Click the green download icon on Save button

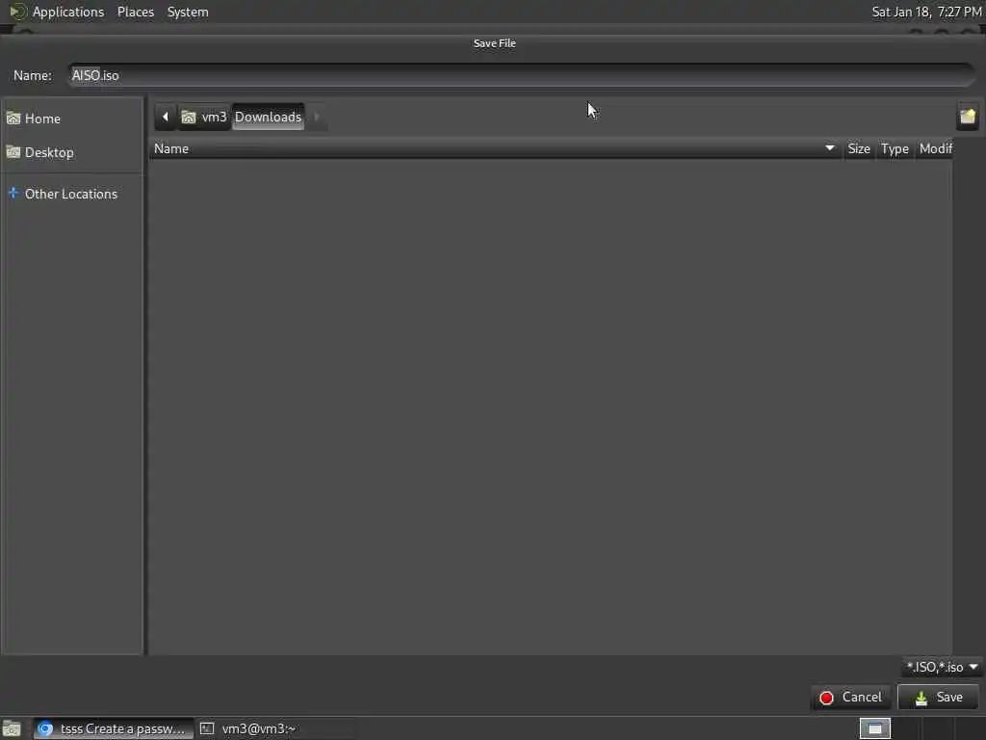pyautogui.click(x=921, y=698)
